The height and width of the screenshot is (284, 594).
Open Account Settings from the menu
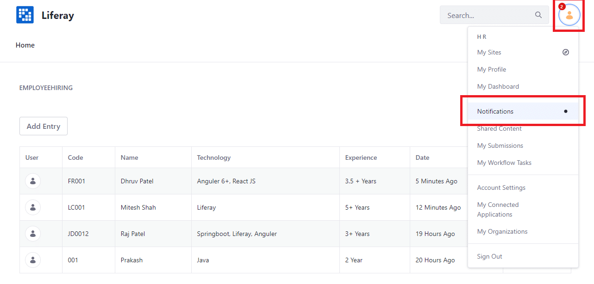tap(501, 187)
